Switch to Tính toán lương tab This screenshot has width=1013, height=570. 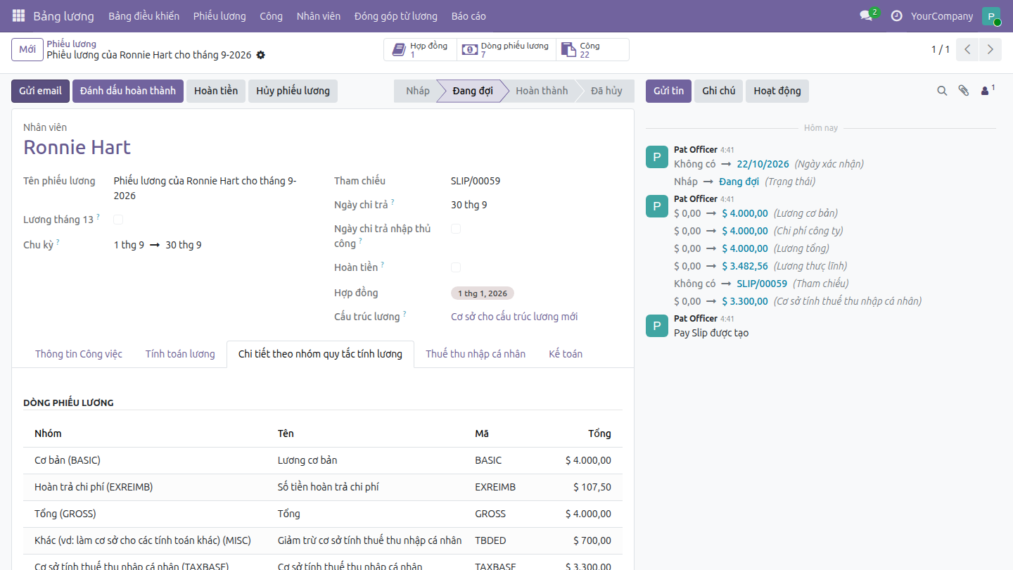coord(180,354)
